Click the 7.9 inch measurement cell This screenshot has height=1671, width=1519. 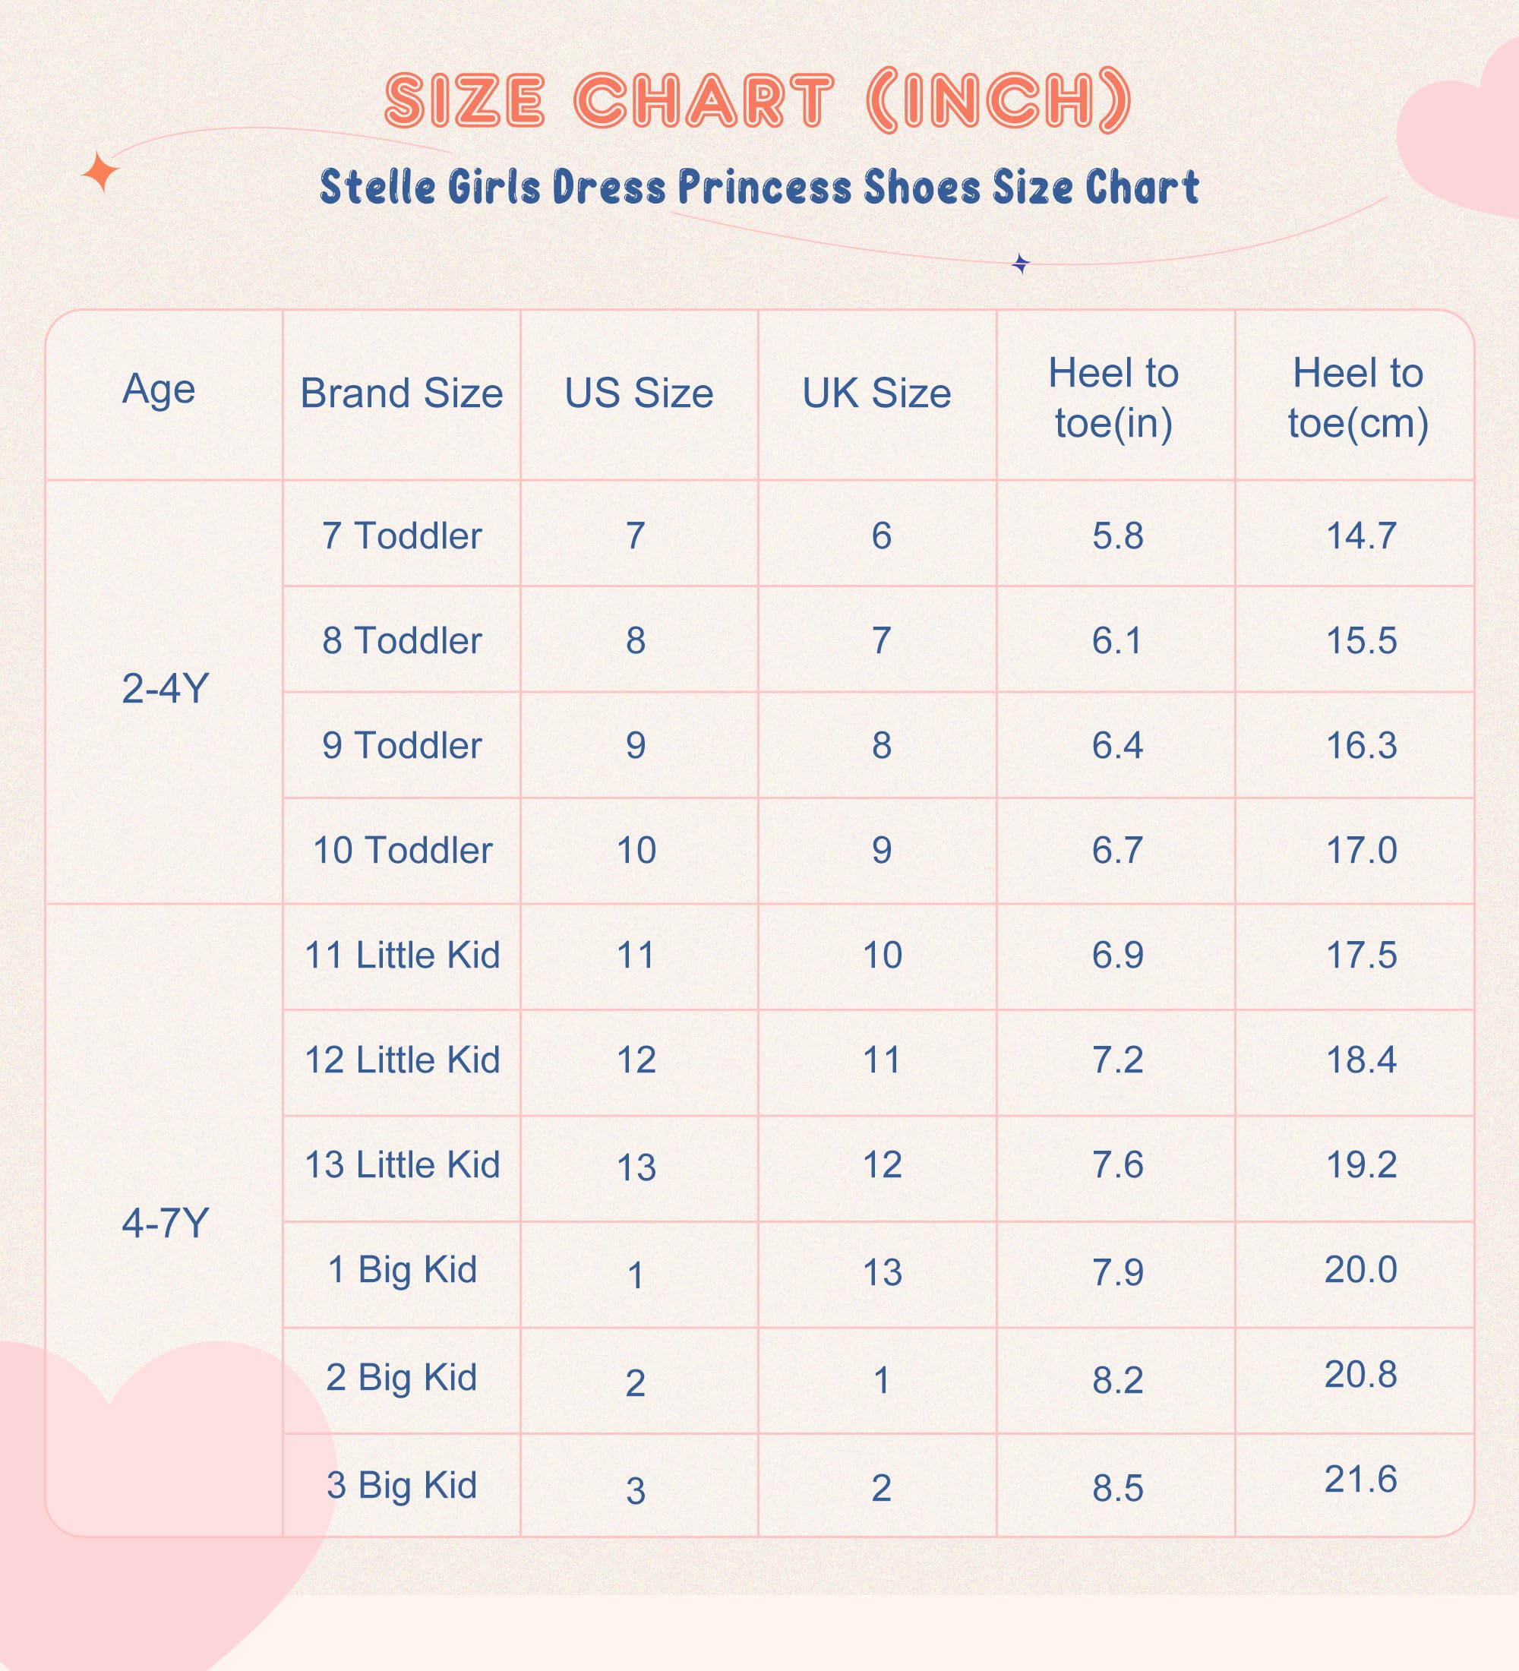(x=1117, y=1272)
